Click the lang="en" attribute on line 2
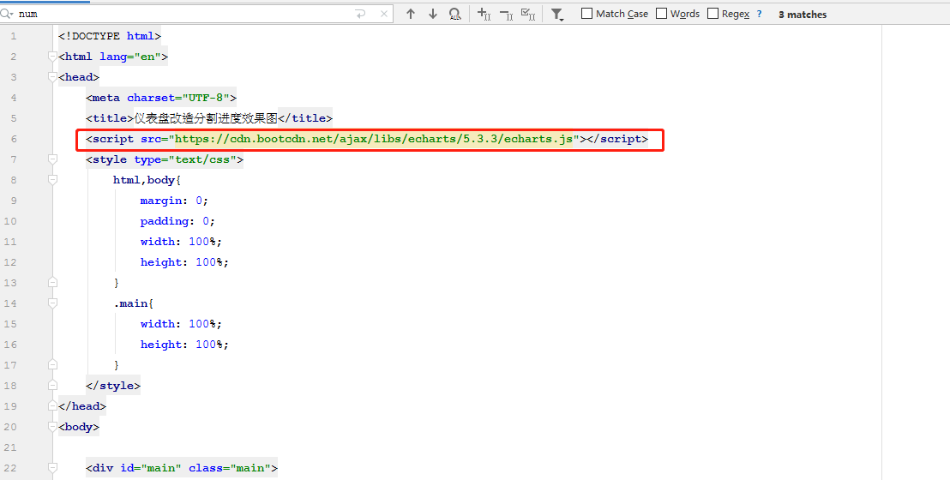 click(x=130, y=57)
